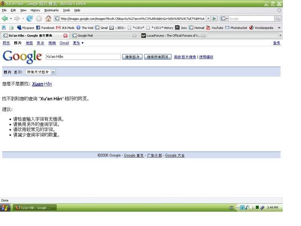The image size is (301, 226).
Task: Click the Google logo
Action: click(22, 57)
